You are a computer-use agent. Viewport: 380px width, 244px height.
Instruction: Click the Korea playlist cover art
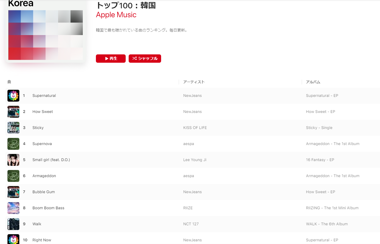pyautogui.click(x=46, y=31)
